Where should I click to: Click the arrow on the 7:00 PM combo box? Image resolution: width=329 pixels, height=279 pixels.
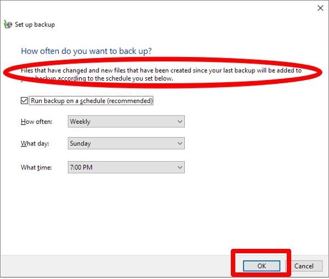180,167
